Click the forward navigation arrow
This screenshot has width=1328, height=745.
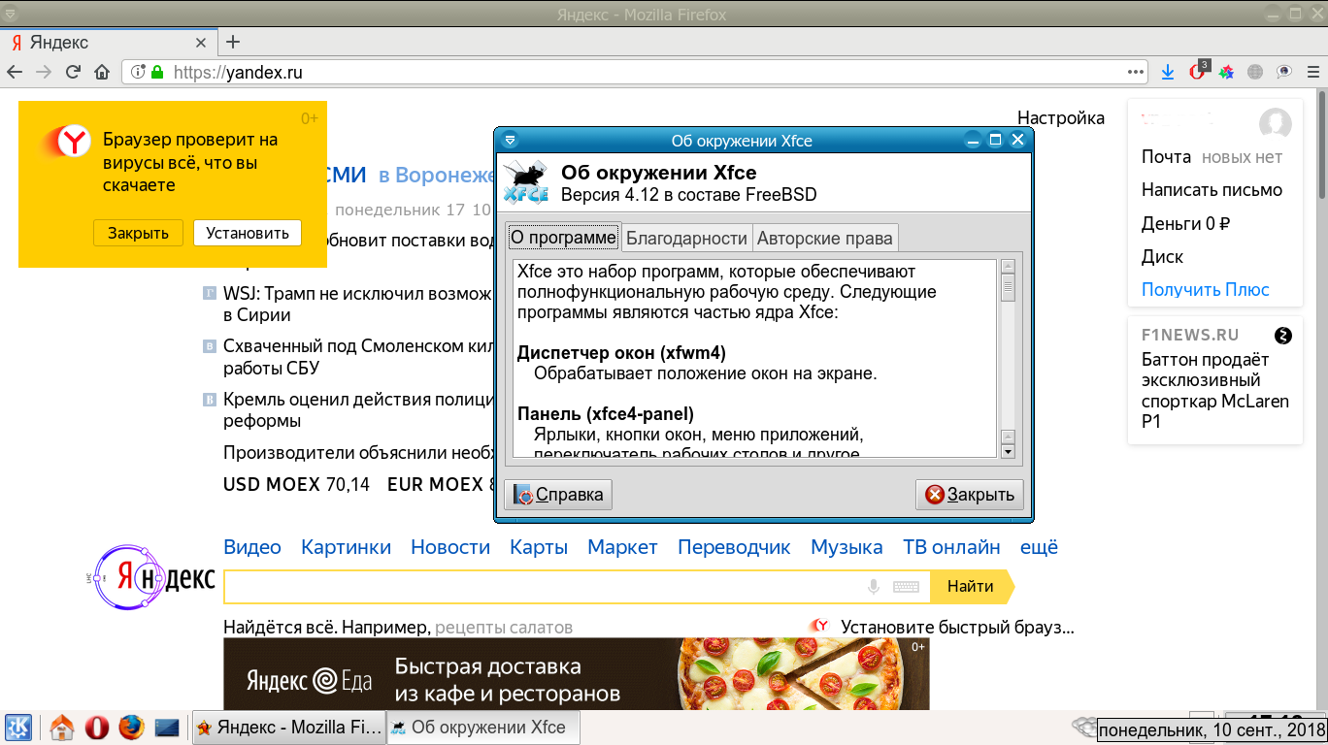pyautogui.click(x=44, y=72)
